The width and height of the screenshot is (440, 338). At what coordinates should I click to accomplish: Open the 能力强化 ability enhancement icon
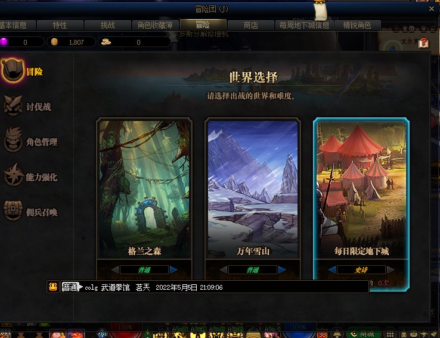14,175
